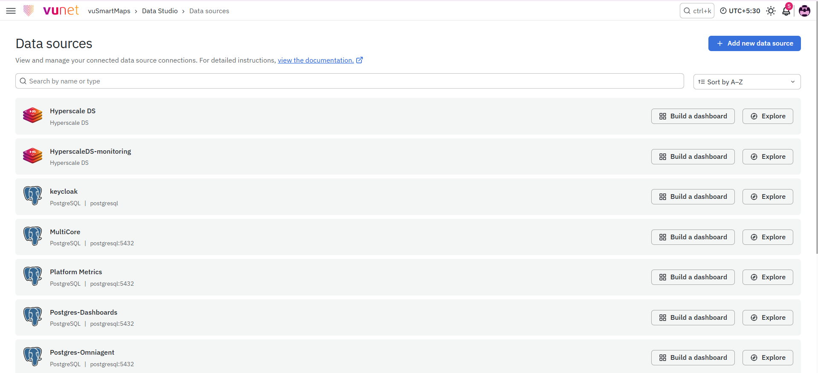Click the page's vertical scrollbar

click(816, 128)
